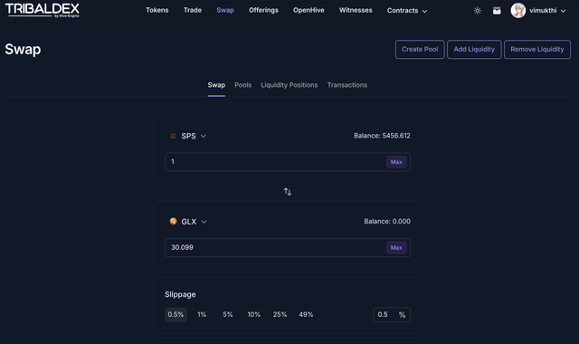Choose 10% slippage option
579x344 pixels.
point(253,314)
